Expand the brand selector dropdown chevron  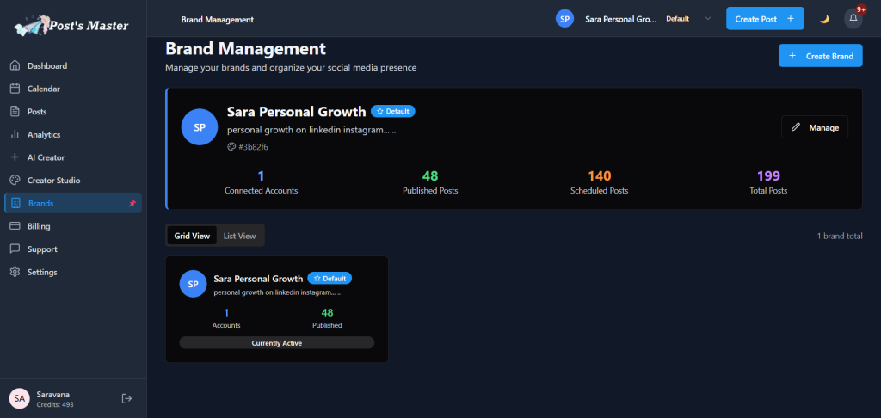707,19
